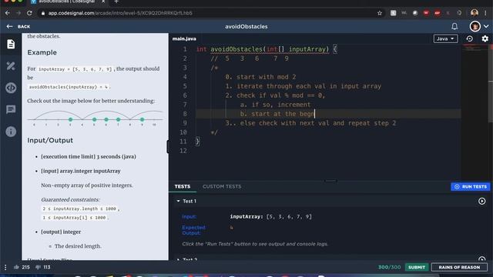Click the panel divider collapse handle
Screen dimensions: 493x277
[168, 147]
